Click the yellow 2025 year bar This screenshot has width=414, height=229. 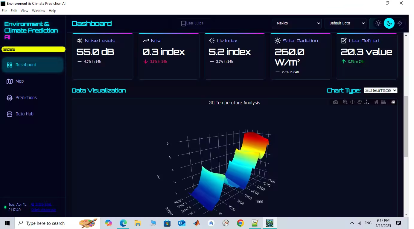point(34,49)
